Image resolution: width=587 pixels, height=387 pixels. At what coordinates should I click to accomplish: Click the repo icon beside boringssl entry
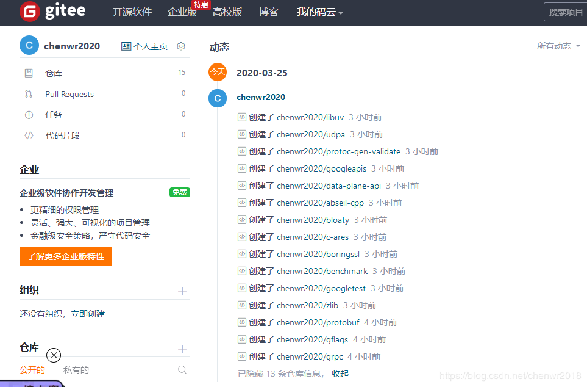[242, 254]
